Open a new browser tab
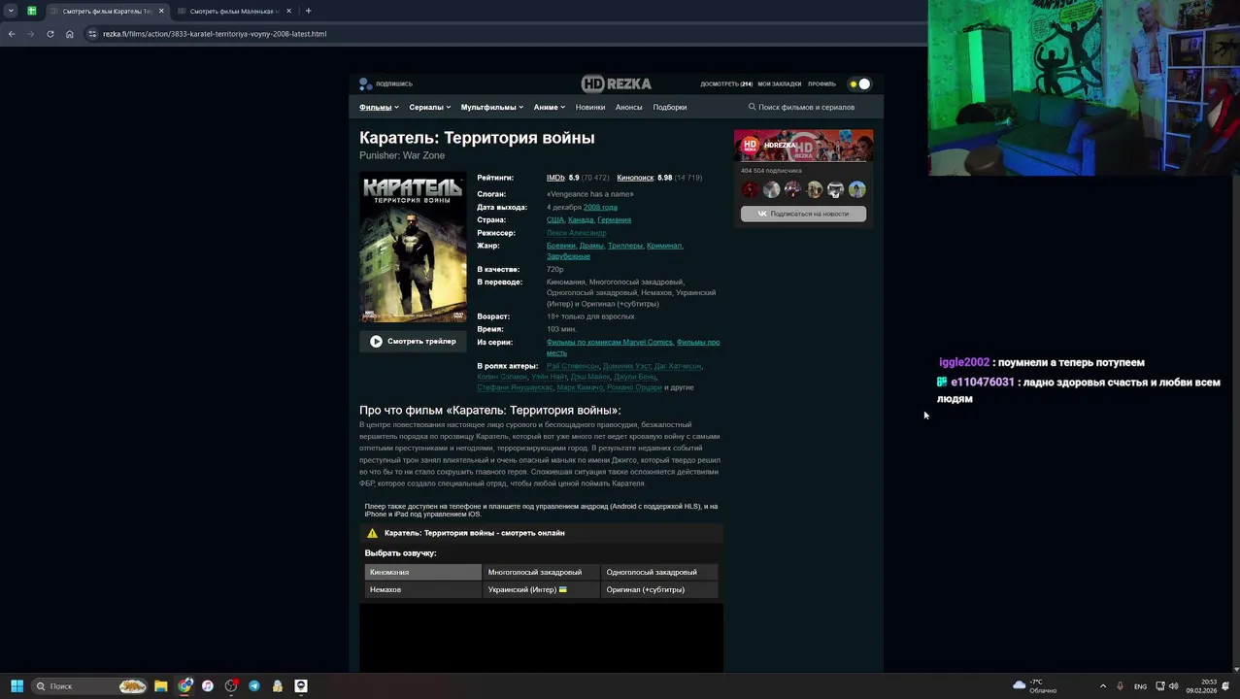The image size is (1240, 699). pyautogui.click(x=308, y=11)
